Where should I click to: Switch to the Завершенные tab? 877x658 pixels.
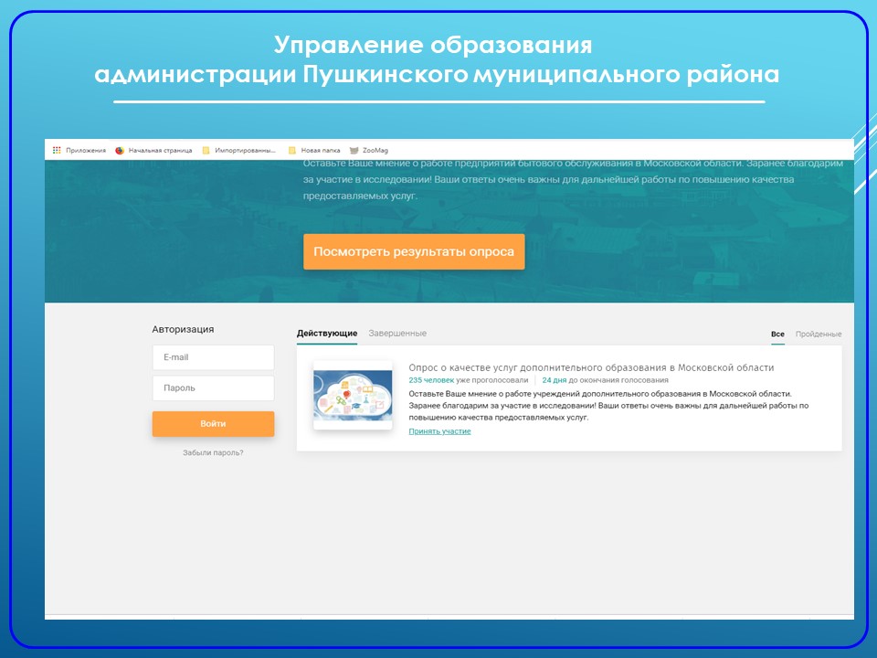(397, 333)
